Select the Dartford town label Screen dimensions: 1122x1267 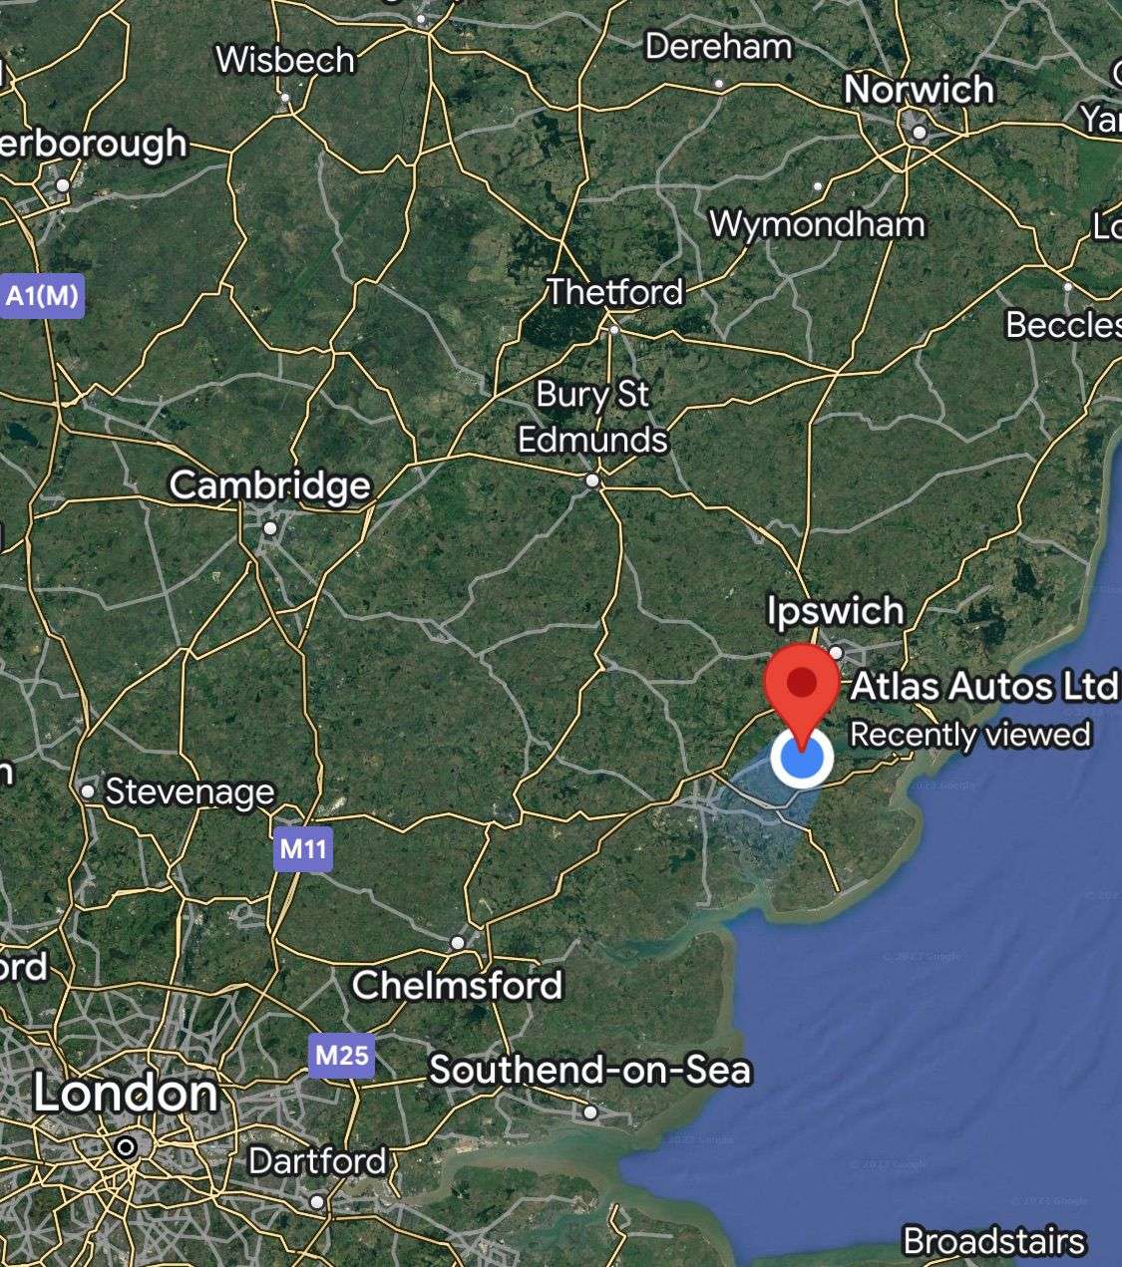316,1161
